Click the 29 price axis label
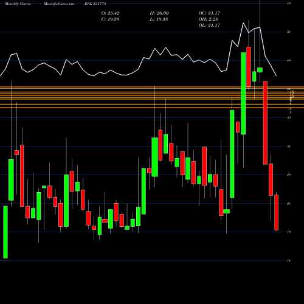This screenshot has height=304, width=304. pos(289,175)
